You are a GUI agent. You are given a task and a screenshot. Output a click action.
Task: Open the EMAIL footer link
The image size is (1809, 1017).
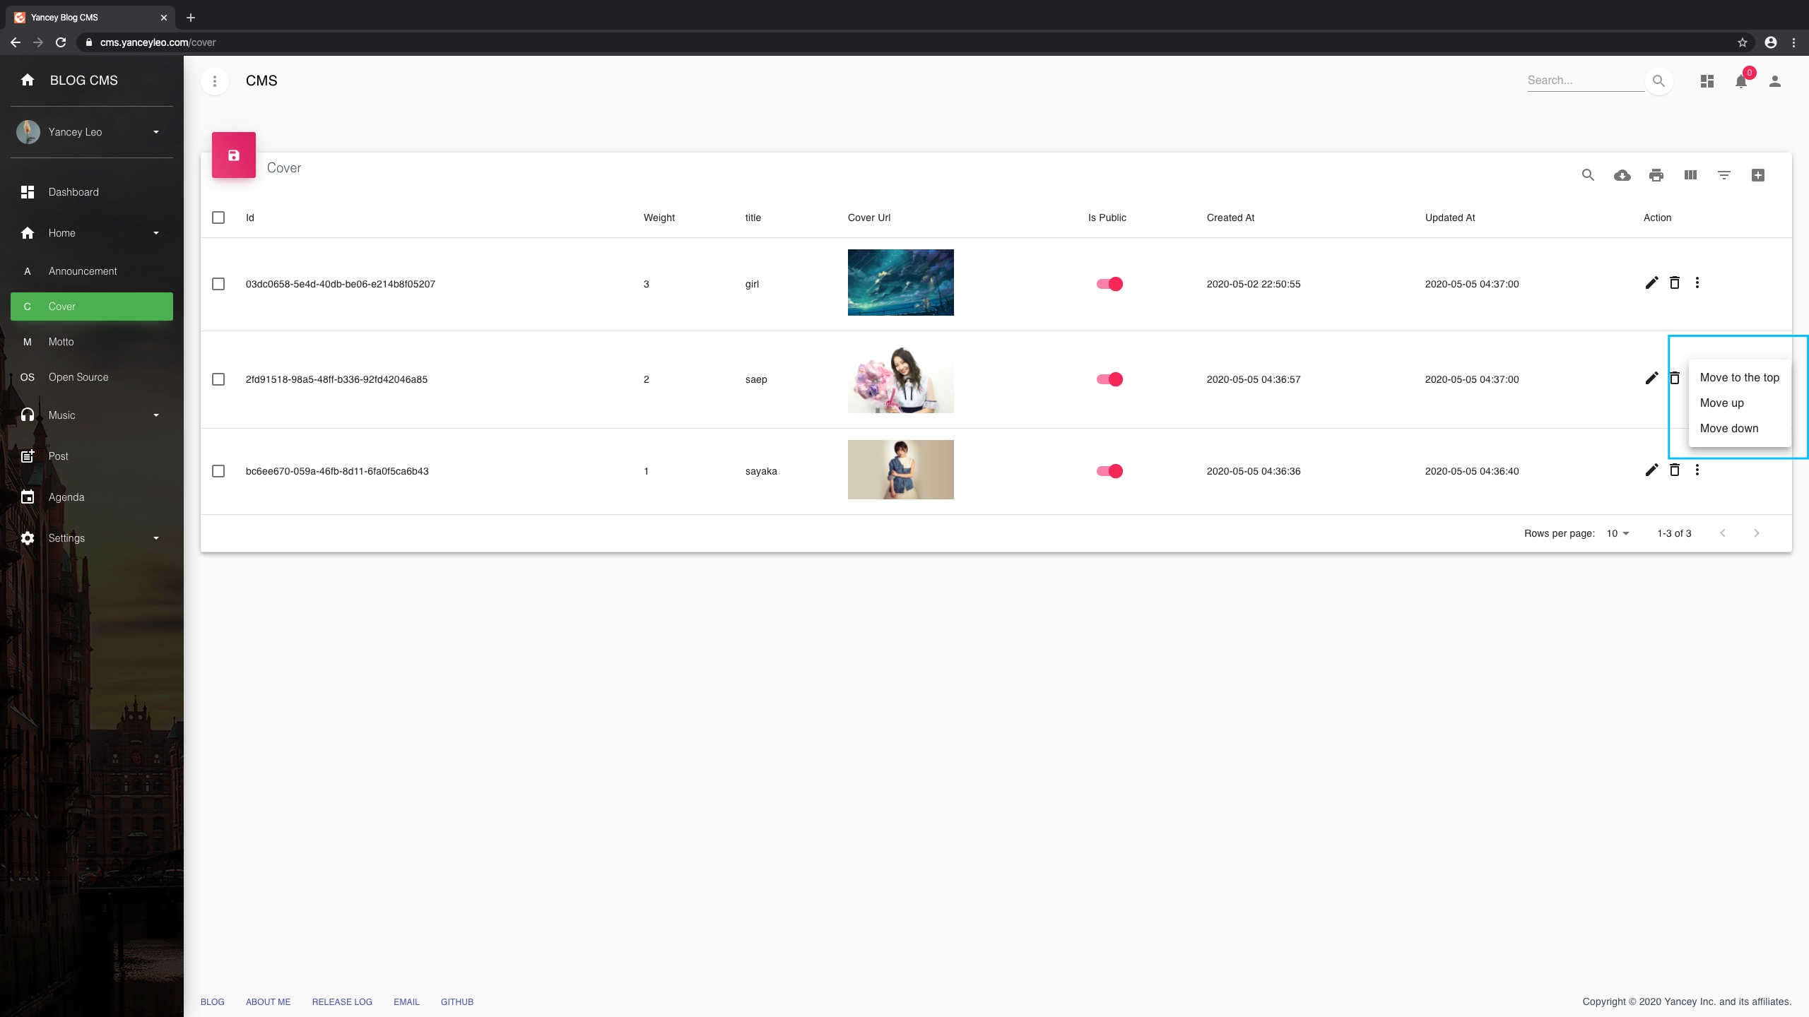(406, 1002)
